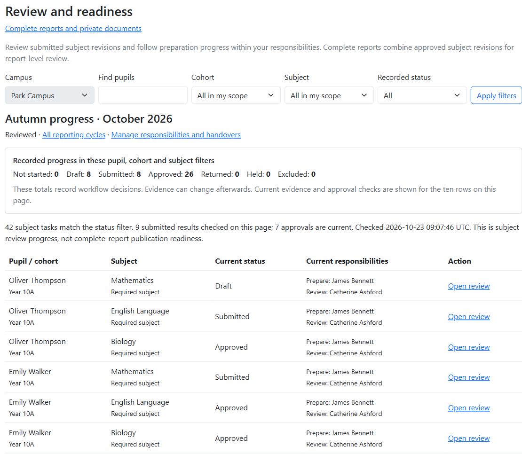Click Mathematics subject in Oliver Thompson's row

(133, 281)
